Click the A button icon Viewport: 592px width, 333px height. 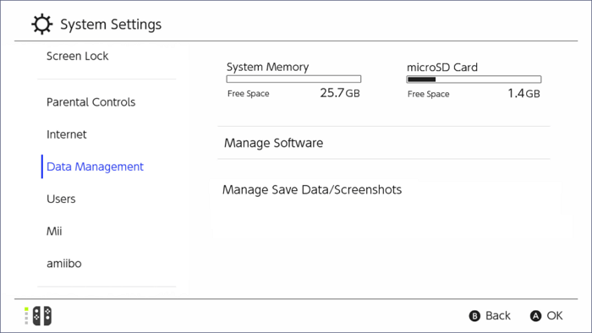pyautogui.click(x=535, y=315)
